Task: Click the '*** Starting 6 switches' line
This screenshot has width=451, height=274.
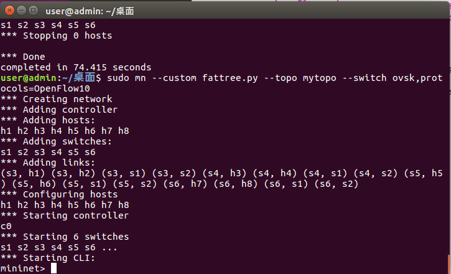Action: pyautogui.click(x=65, y=237)
